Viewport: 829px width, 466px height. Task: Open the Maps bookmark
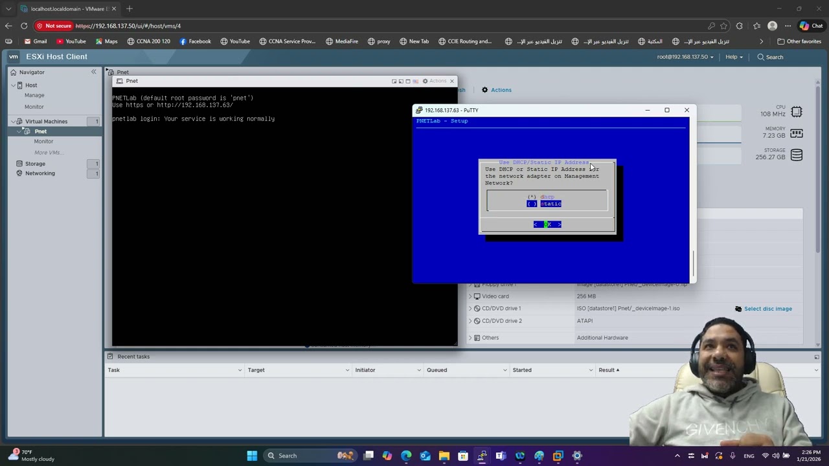tap(106, 41)
